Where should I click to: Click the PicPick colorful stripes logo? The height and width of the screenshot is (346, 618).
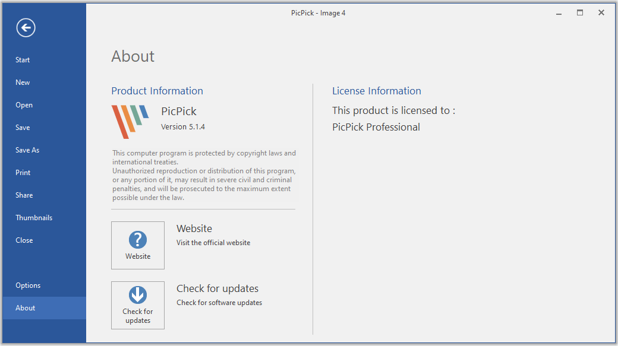(130, 122)
